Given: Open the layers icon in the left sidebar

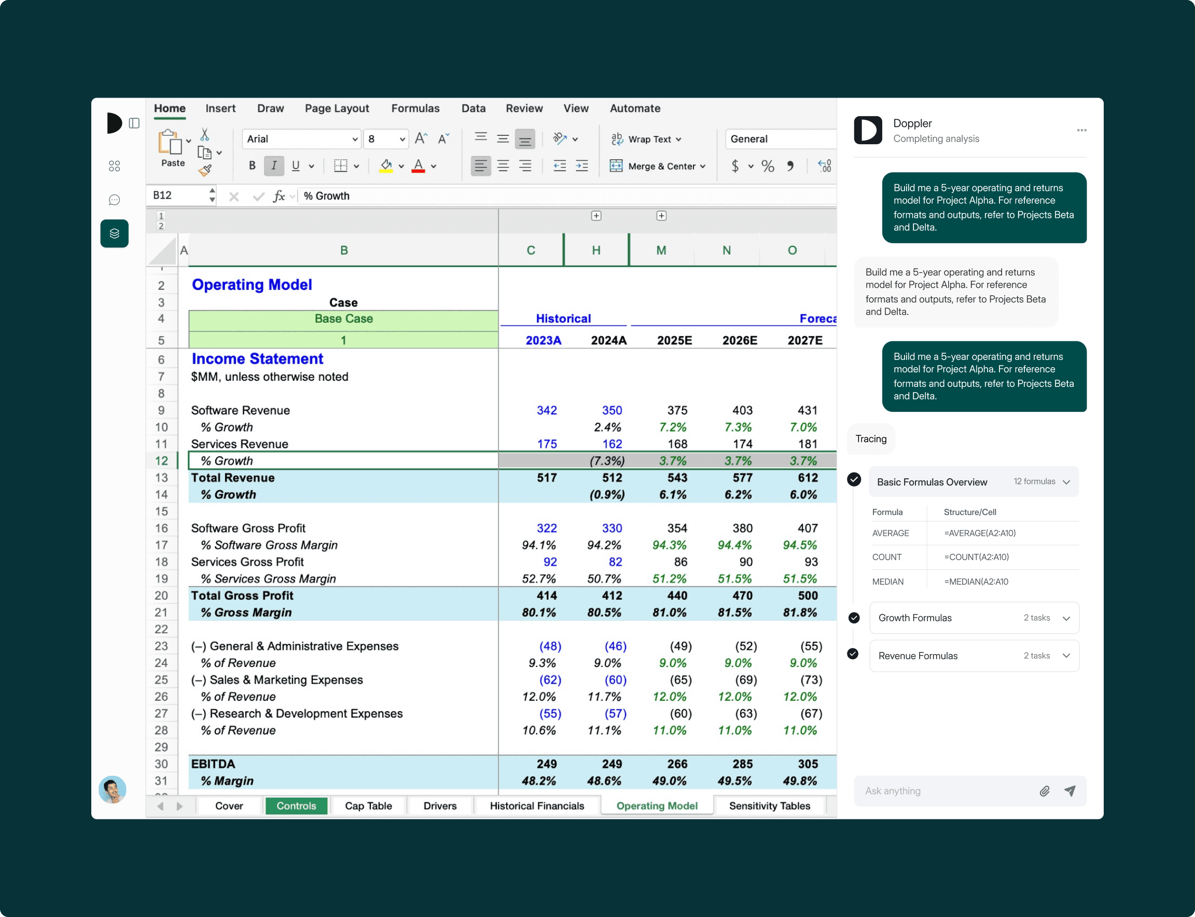Looking at the screenshot, I should pyautogui.click(x=114, y=233).
